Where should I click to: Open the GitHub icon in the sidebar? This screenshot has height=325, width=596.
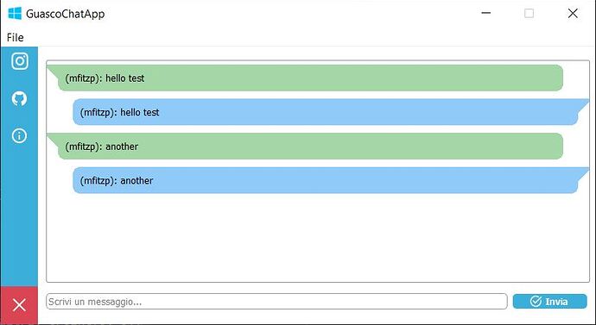click(x=19, y=98)
